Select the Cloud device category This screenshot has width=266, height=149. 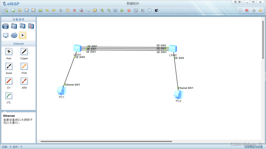(14, 35)
